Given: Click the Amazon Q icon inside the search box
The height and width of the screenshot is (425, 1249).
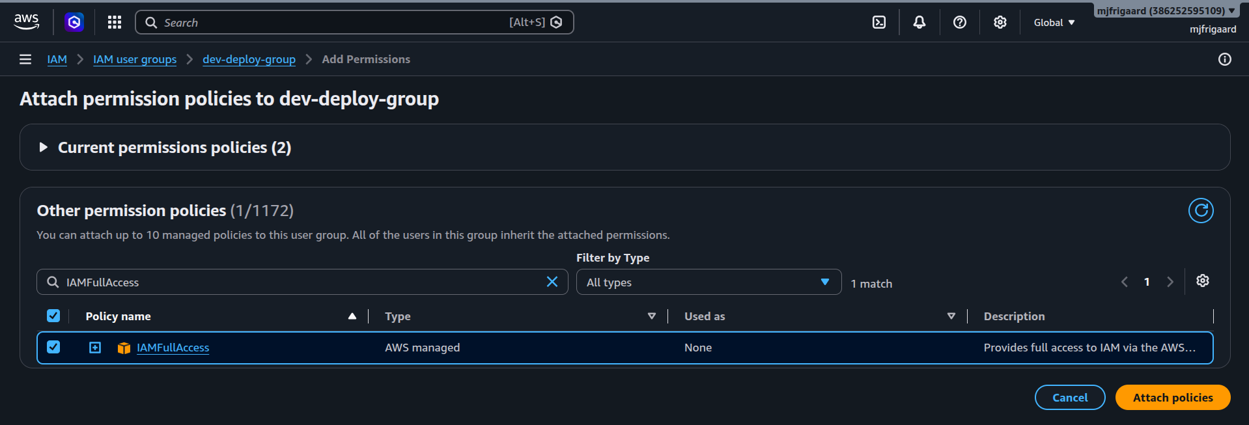Looking at the screenshot, I should point(556,22).
